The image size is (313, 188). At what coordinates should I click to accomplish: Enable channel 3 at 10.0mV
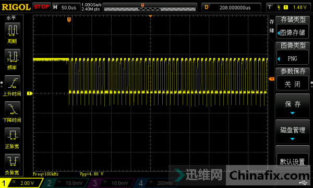(111, 183)
